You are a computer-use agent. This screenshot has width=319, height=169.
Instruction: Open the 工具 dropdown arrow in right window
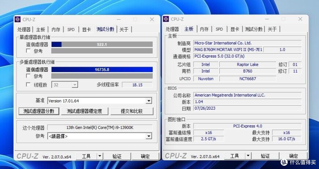248,156
